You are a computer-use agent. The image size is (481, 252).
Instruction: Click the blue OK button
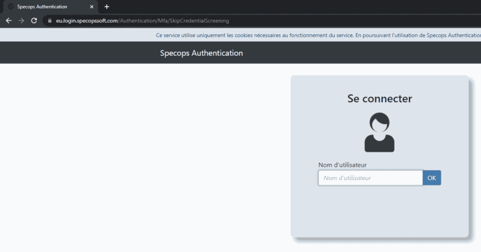432,178
